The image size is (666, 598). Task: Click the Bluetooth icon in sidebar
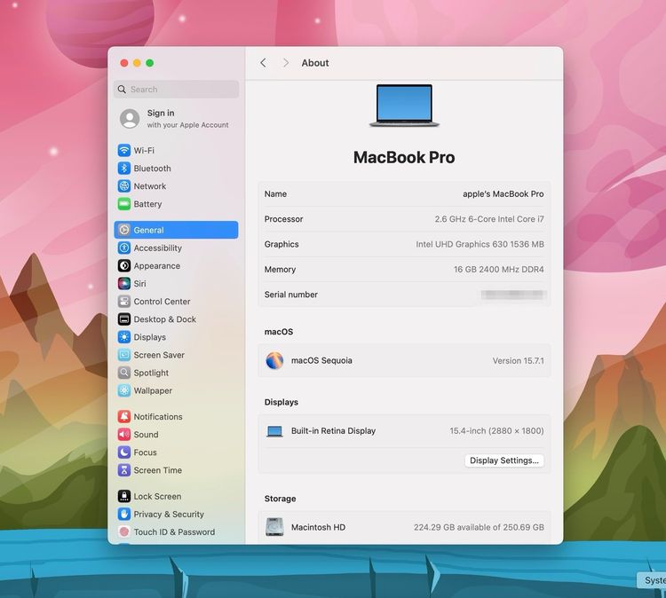click(124, 168)
